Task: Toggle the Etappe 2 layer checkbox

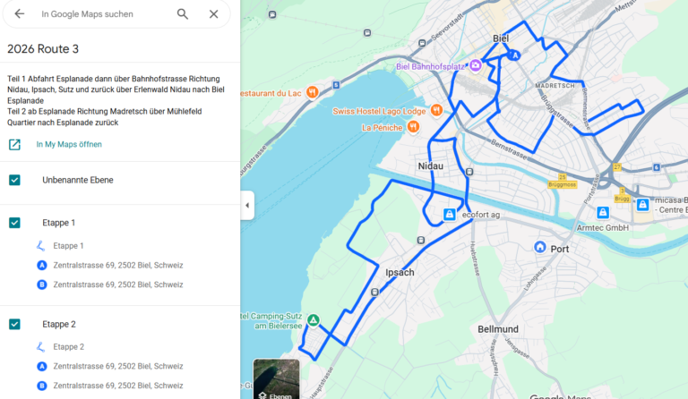Action: pyautogui.click(x=14, y=324)
